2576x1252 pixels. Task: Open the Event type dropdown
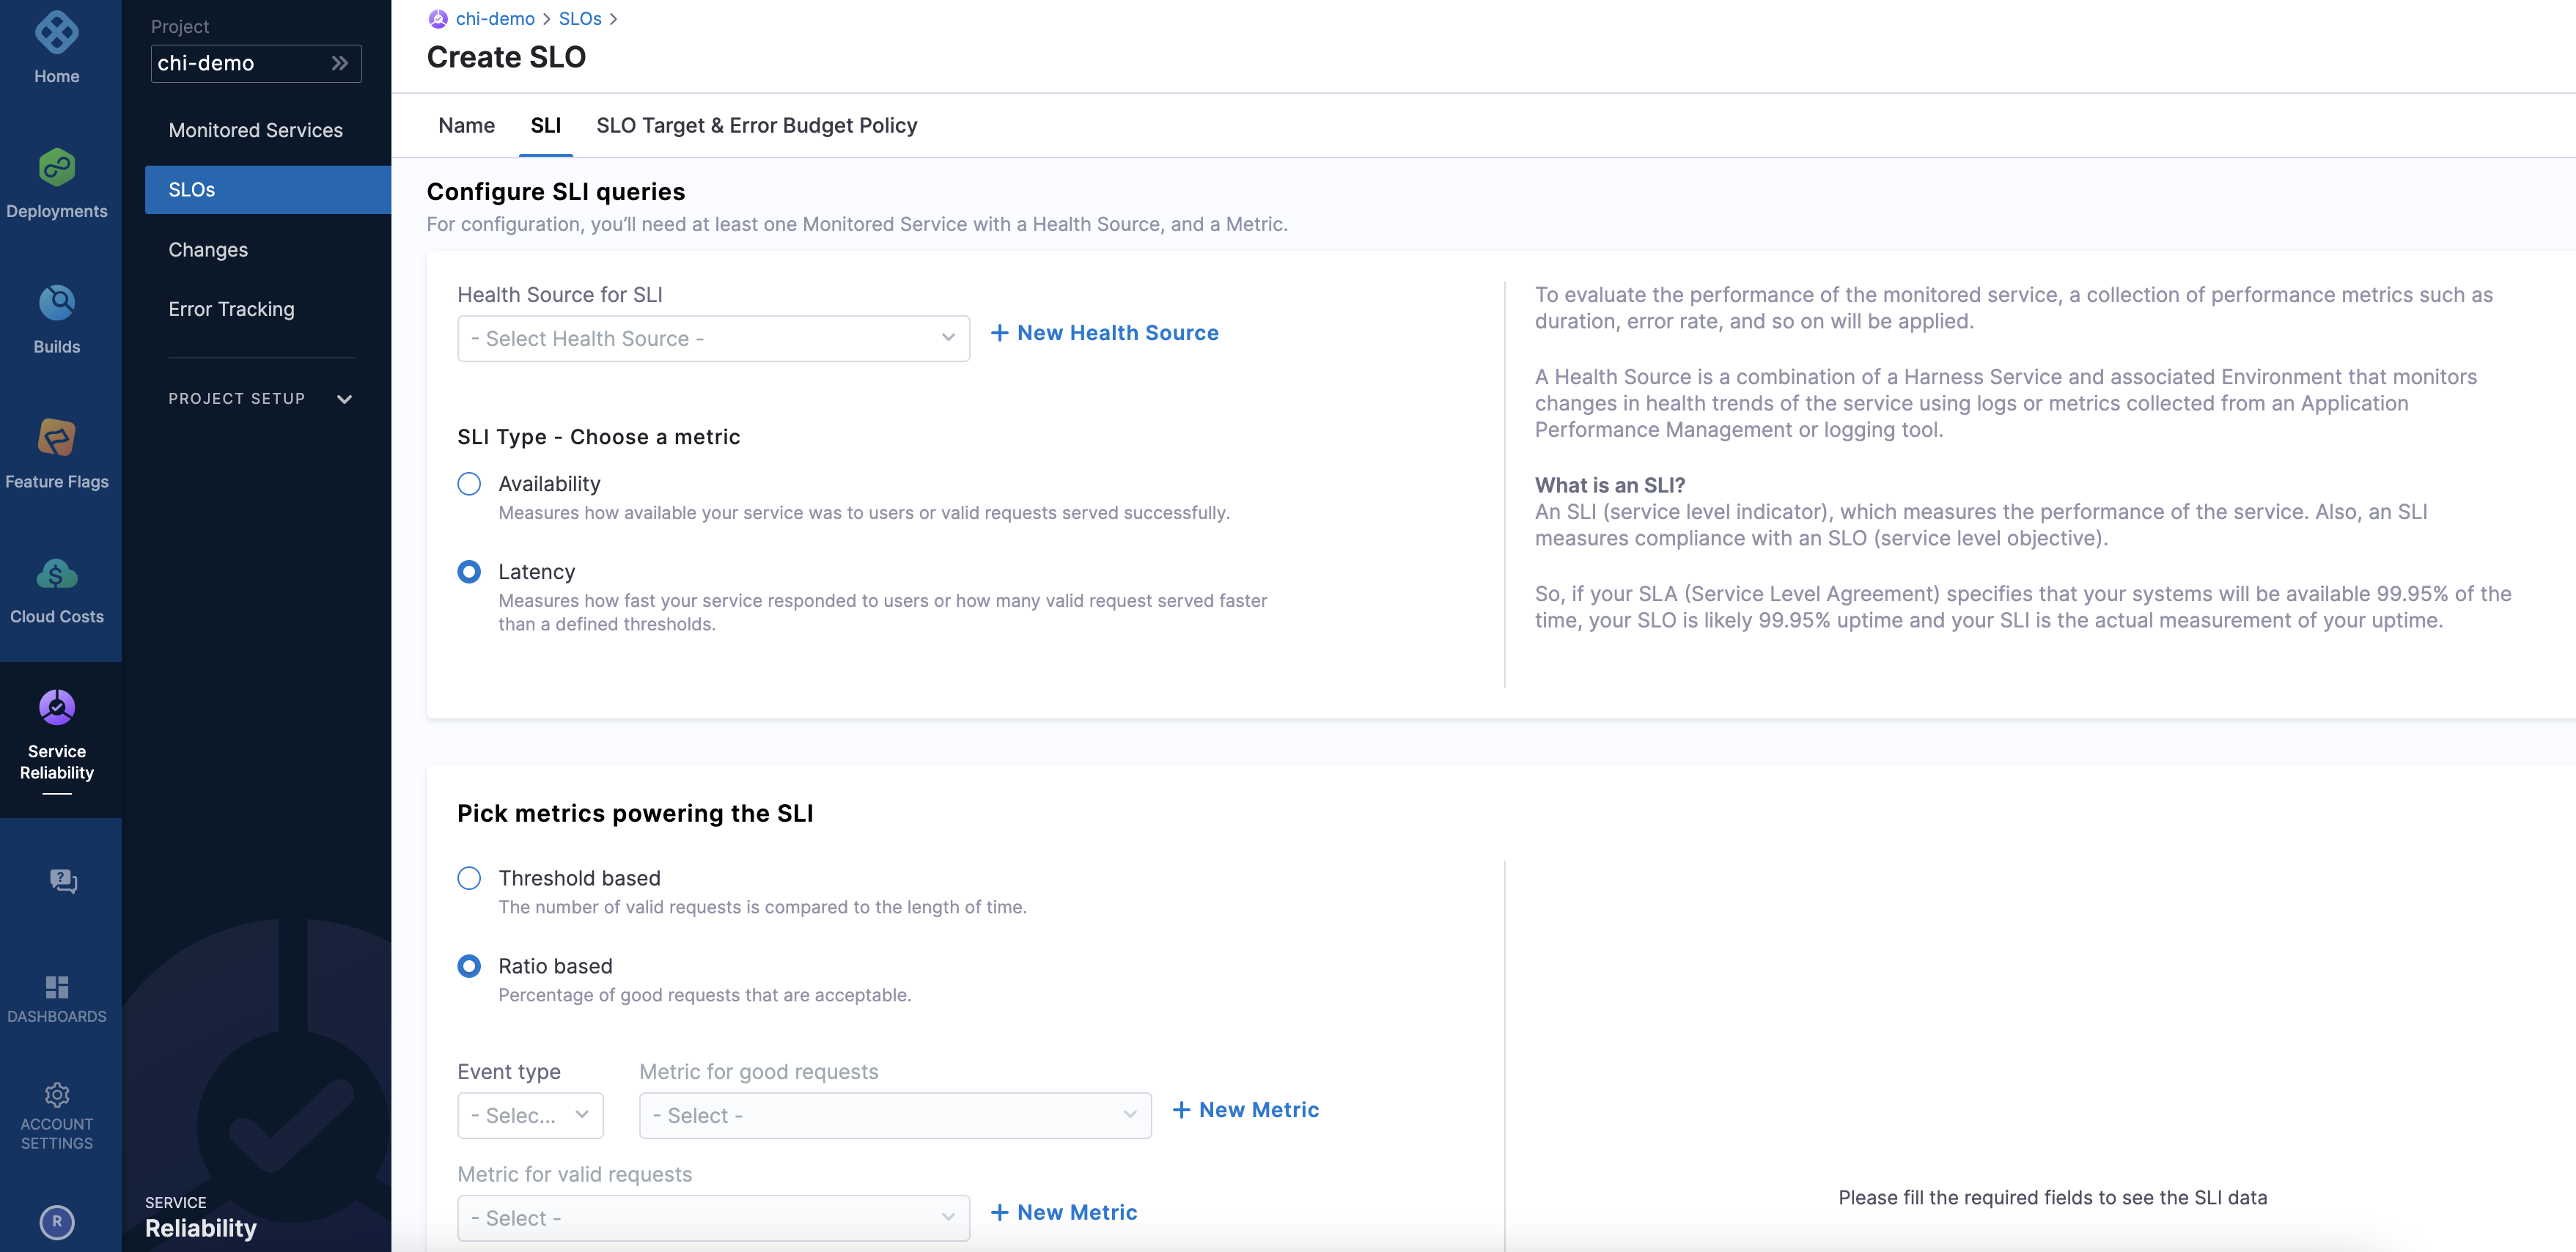tap(530, 1115)
